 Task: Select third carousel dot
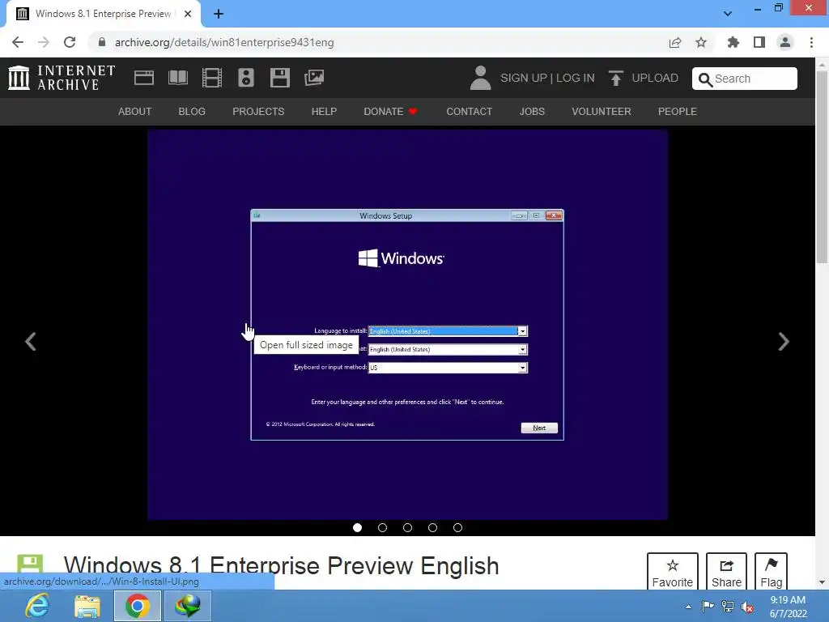tap(408, 527)
